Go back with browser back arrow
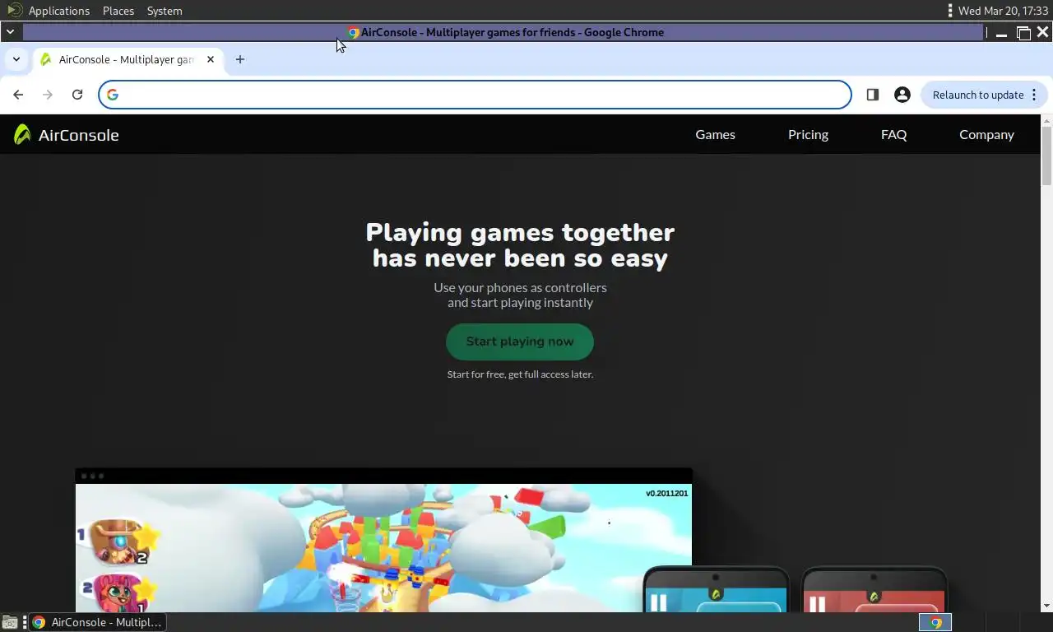Image resolution: width=1053 pixels, height=632 pixels. (x=18, y=95)
